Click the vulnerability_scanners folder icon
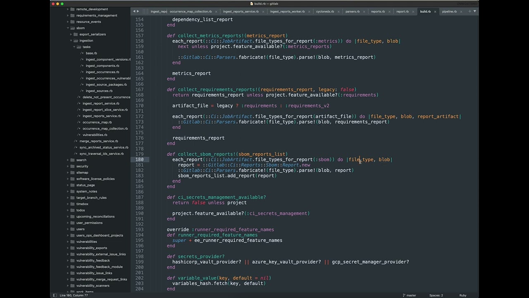Viewport: 529px width, 298px height. [x=73, y=286]
